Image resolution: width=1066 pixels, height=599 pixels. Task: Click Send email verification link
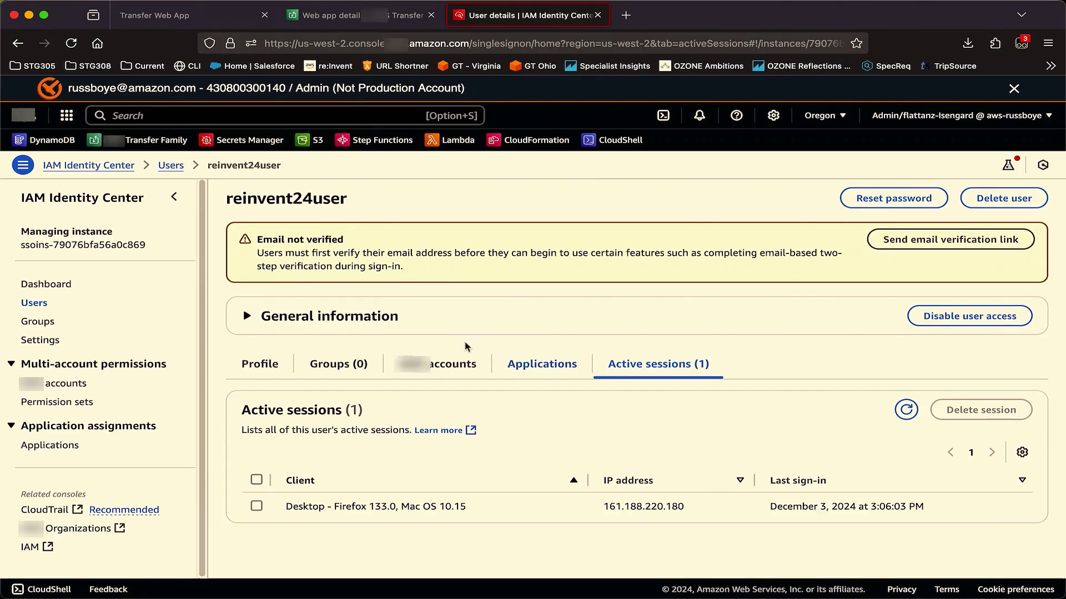[951, 239]
